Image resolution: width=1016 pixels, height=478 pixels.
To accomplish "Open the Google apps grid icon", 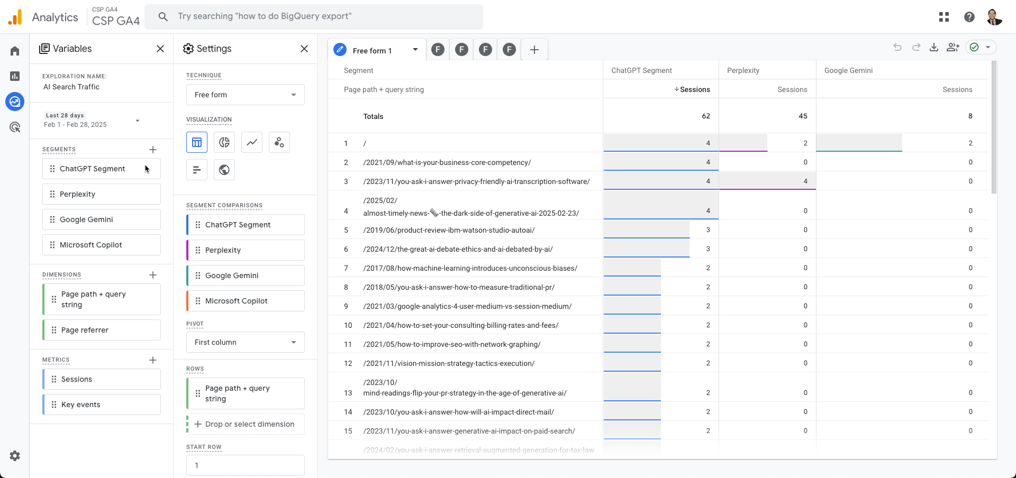I will click(x=944, y=17).
